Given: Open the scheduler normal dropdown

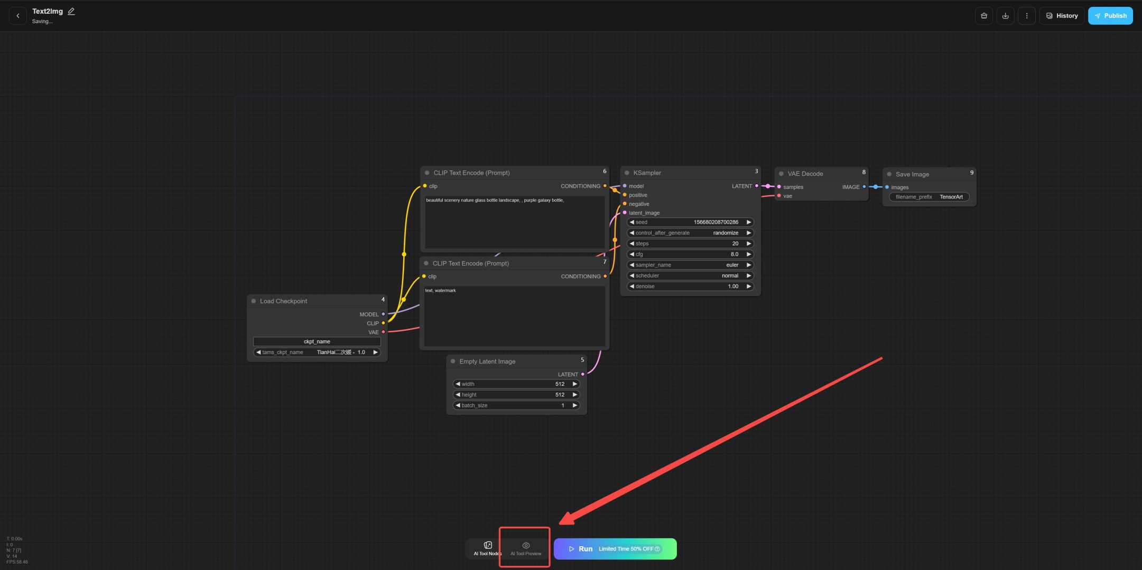Looking at the screenshot, I should tap(690, 275).
